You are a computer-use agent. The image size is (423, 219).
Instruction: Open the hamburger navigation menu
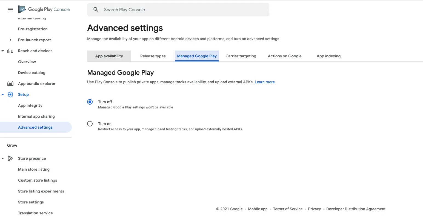click(x=10, y=10)
